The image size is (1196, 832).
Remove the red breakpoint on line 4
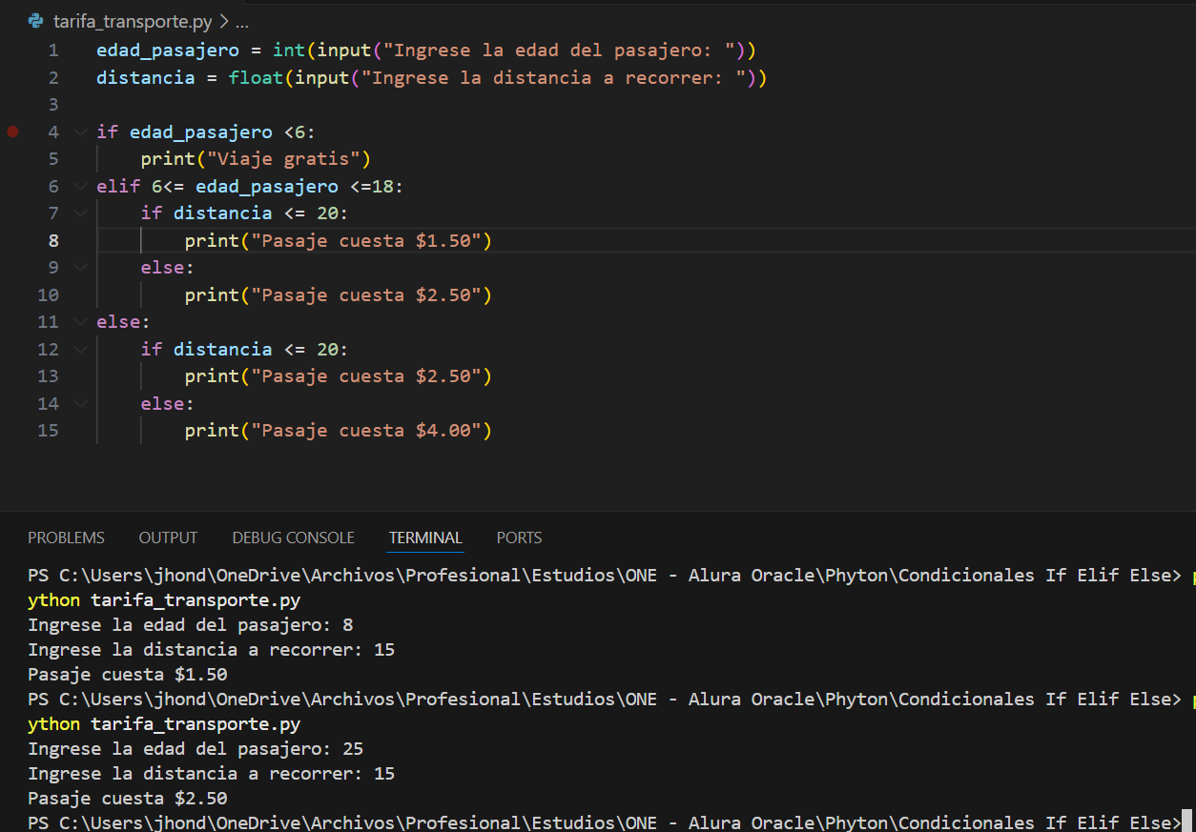coord(12,132)
